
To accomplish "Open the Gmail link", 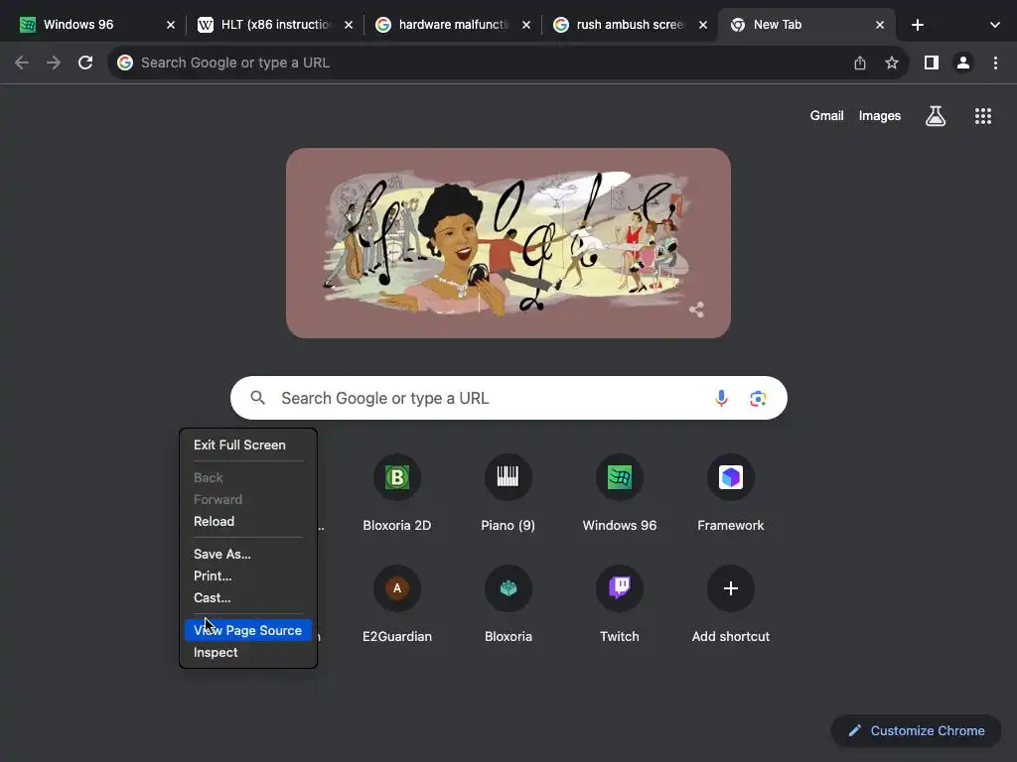I will click(826, 116).
